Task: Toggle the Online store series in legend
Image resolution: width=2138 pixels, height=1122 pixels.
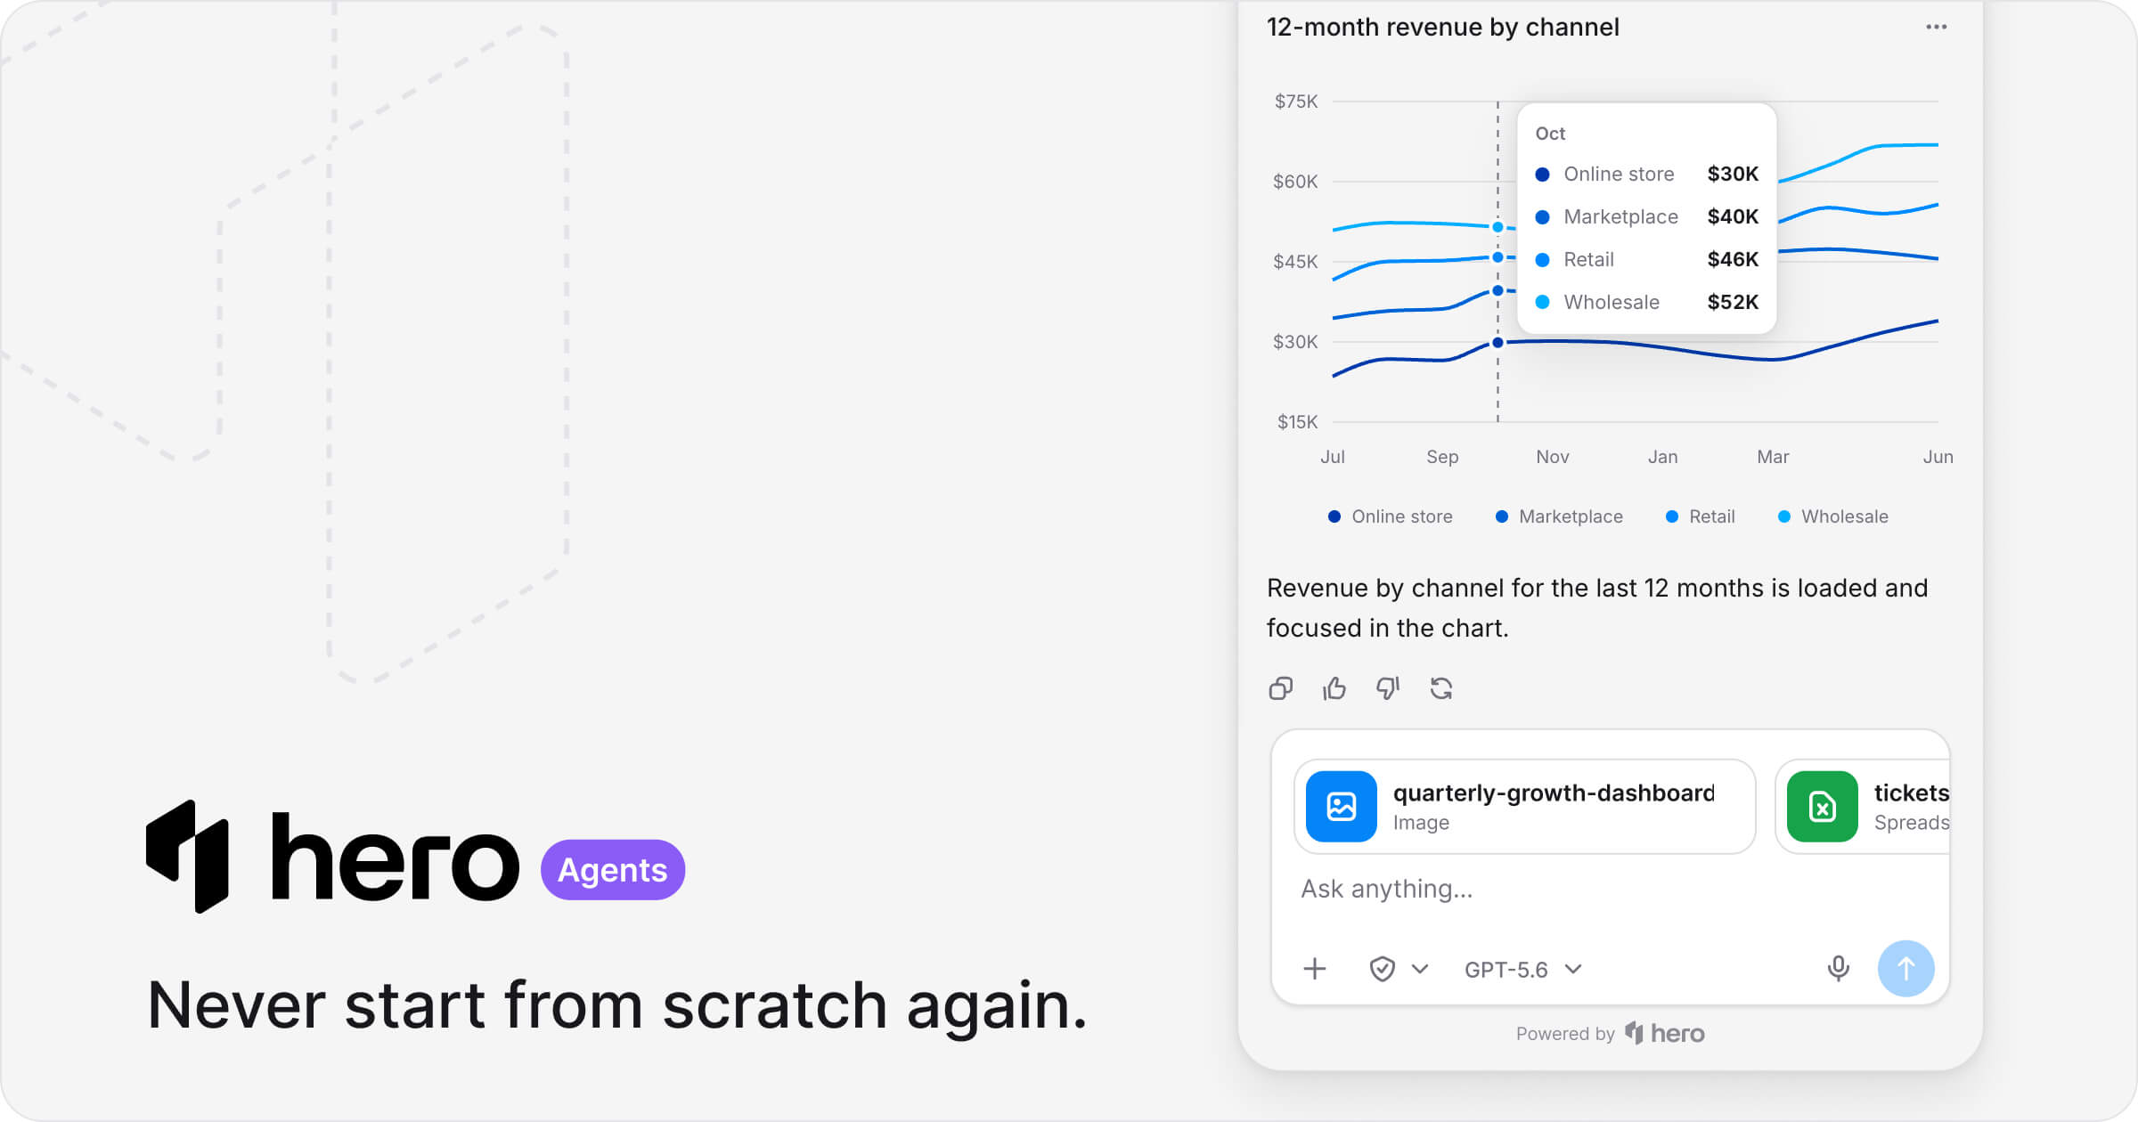Action: click(x=1390, y=516)
